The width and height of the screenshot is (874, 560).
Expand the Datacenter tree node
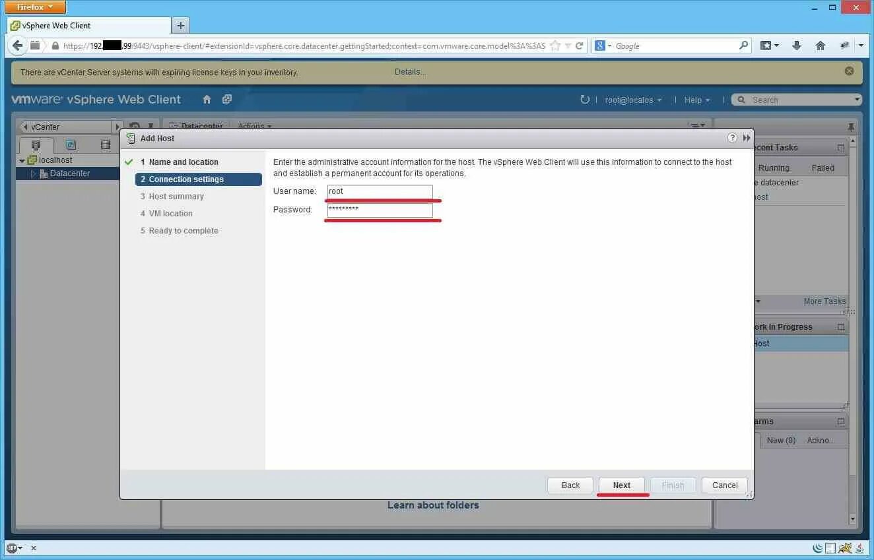pos(33,173)
